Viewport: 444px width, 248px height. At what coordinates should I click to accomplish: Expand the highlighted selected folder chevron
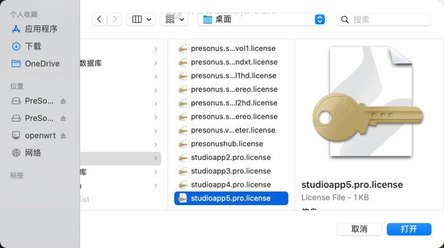pyautogui.click(x=156, y=158)
